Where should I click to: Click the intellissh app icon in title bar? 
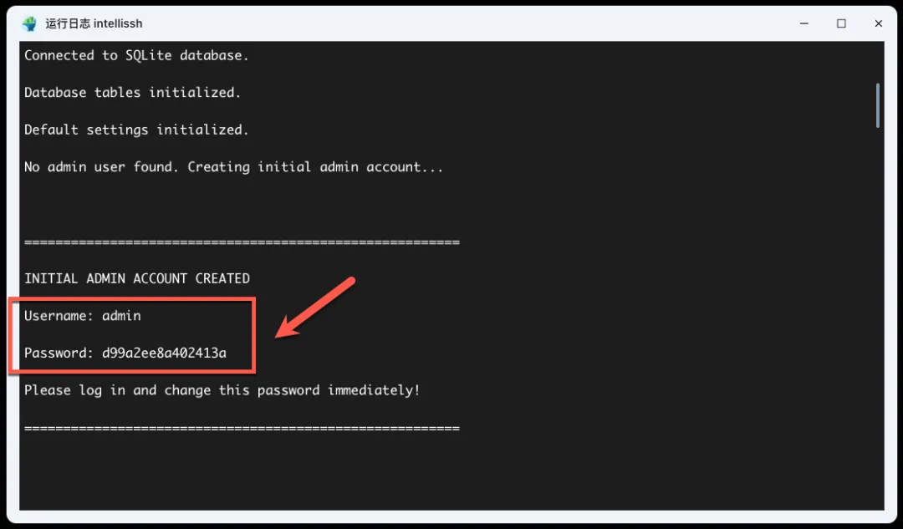pyautogui.click(x=29, y=23)
